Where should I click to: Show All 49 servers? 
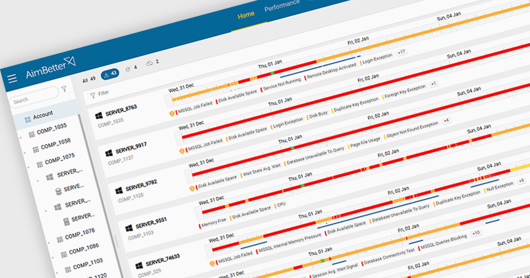pos(89,80)
